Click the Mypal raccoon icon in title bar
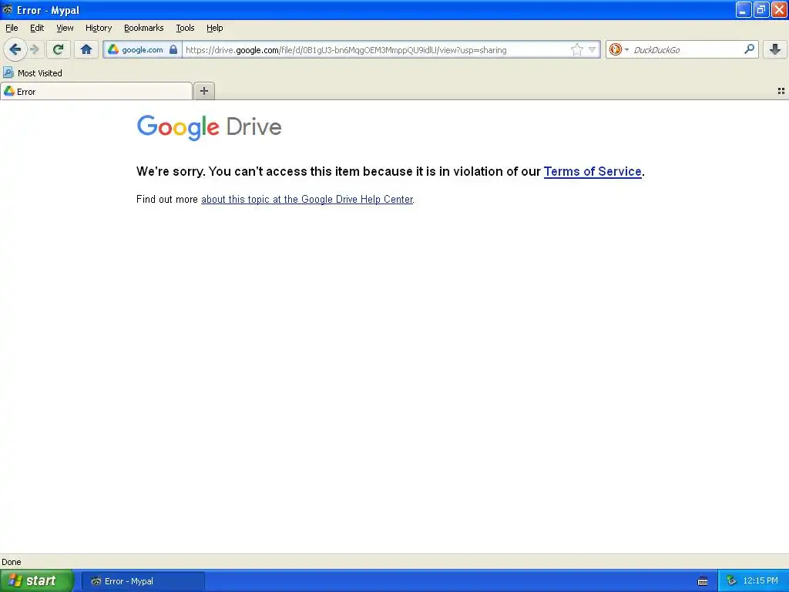This screenshot has width=789, height=592. [8, 9]
